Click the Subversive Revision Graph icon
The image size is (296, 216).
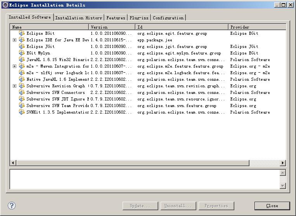(x=22, y=86)
